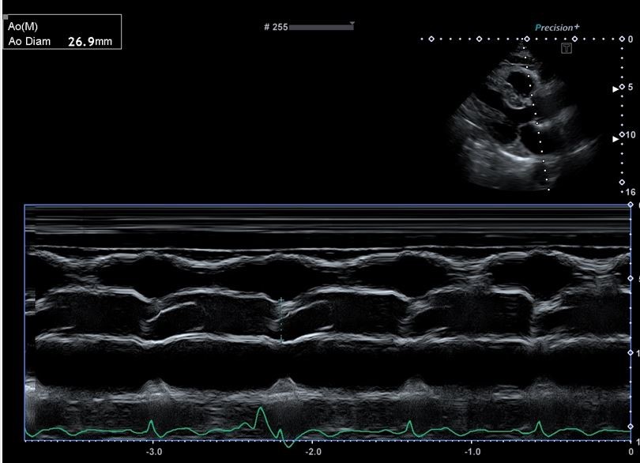
Task: Click the leftmost diamond on top scale row
Action: tap(431, 39)
